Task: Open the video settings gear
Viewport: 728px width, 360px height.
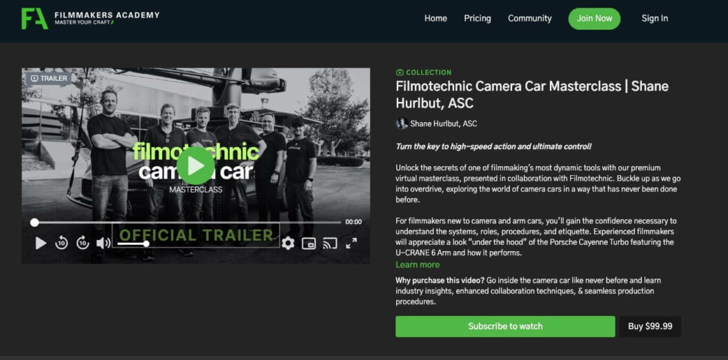Action: [288, 243]
